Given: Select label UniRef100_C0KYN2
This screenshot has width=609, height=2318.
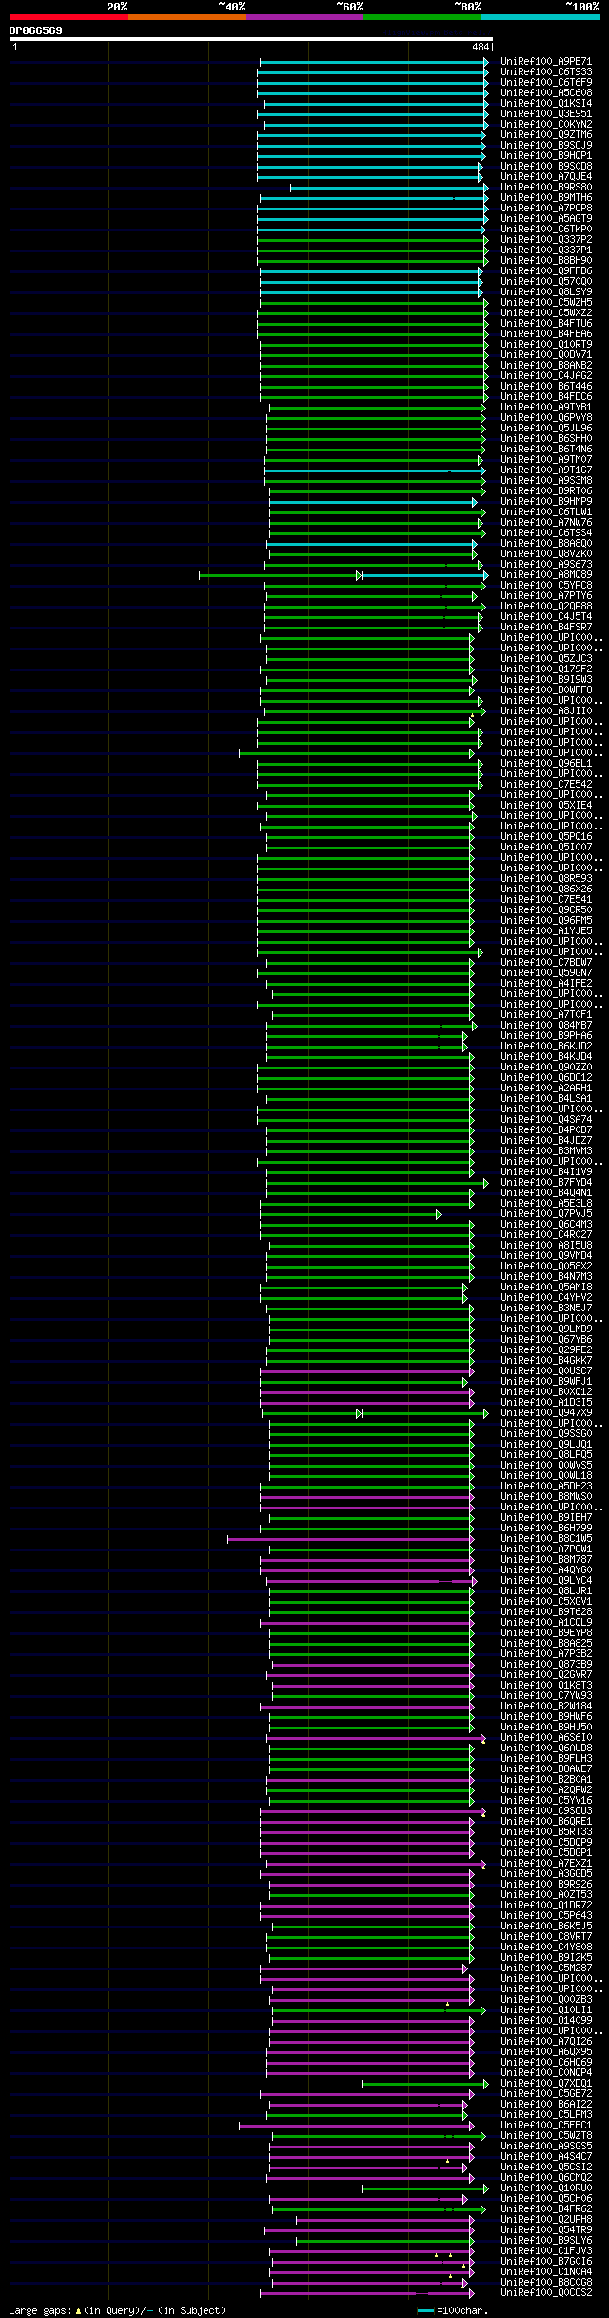Looking at the screenshot, I should click(546, 124).
